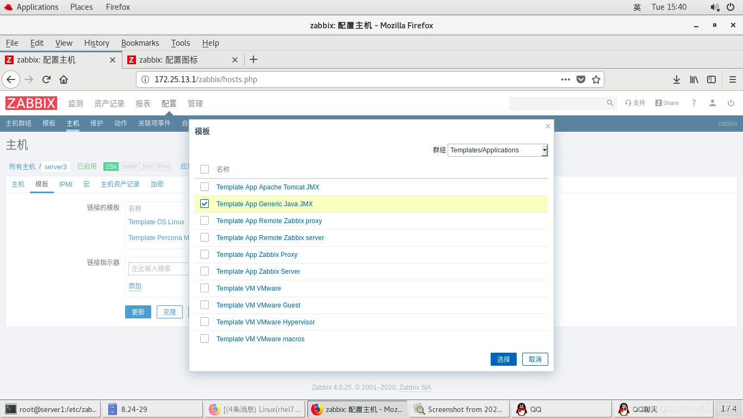
Task: Open the Tools menu
Action: click(181, 43)
